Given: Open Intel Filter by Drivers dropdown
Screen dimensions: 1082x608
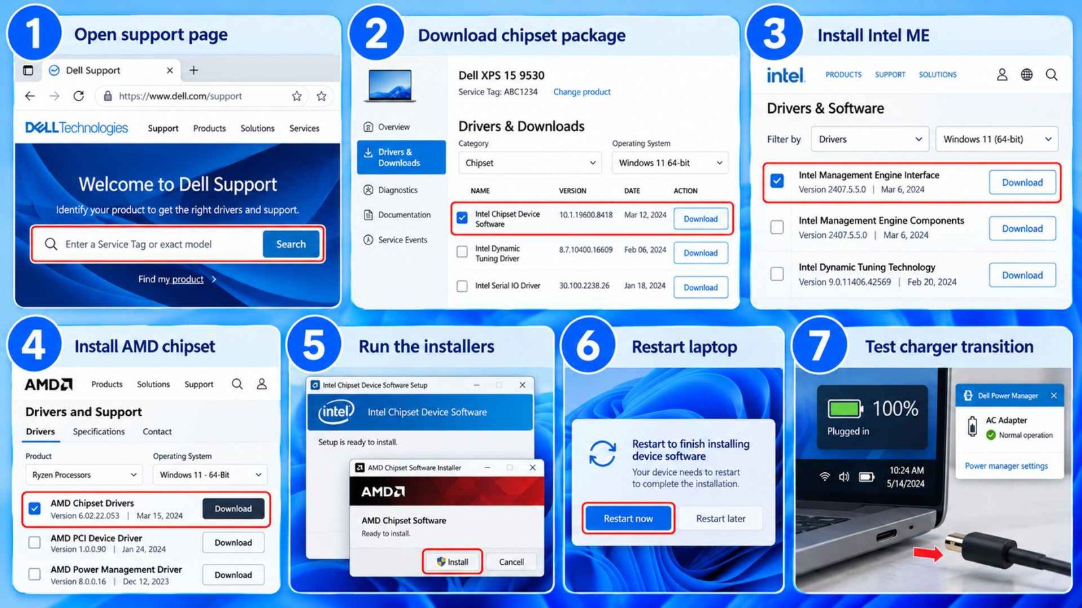Looking at the screenshot, I should [x=870, y=139].
